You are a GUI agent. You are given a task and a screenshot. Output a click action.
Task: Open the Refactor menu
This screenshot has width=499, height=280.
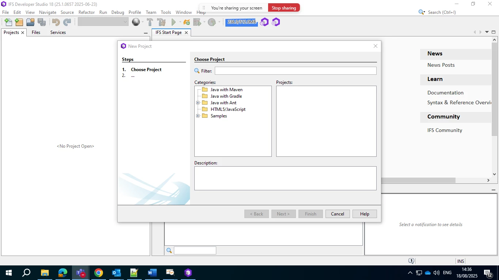[x=87, y=12]
